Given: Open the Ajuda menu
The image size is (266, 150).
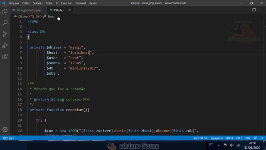Looking at the screenshot, I should pyautogui.click(x=93, y=3).
